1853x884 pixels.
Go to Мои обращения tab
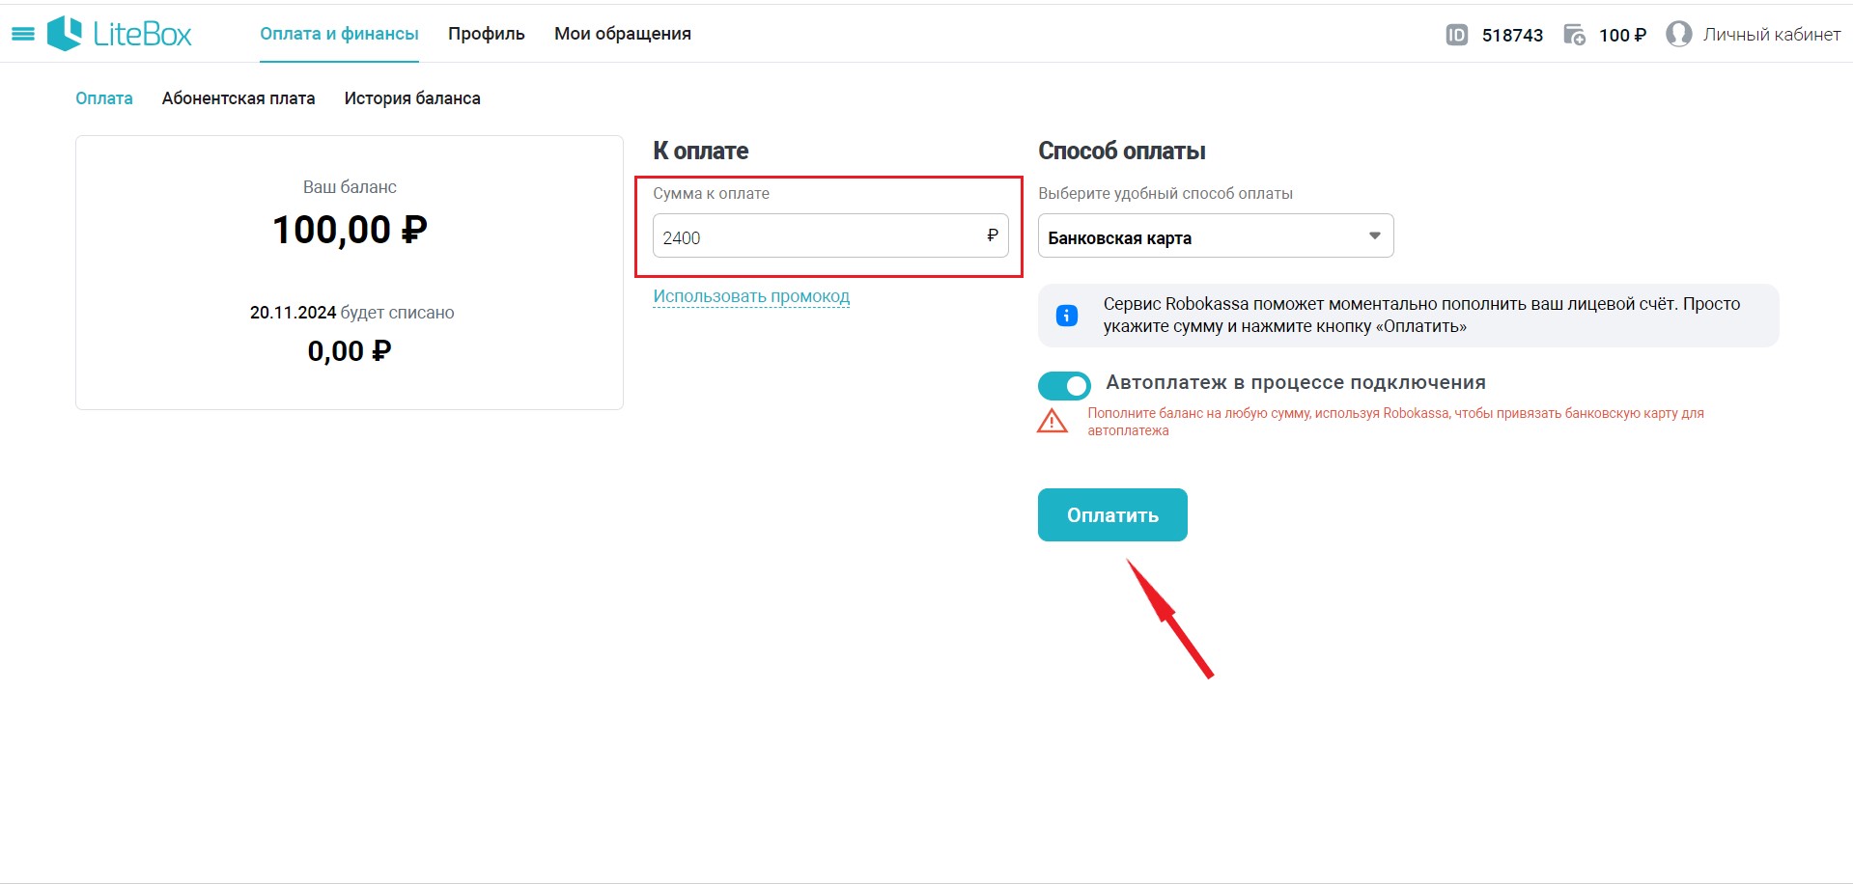pyautogui.click(x=623, y=34)
